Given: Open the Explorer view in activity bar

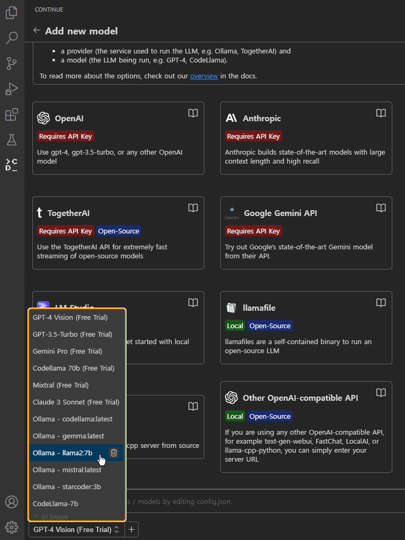Looking at the screenshot, I should (x=12, y=13).
